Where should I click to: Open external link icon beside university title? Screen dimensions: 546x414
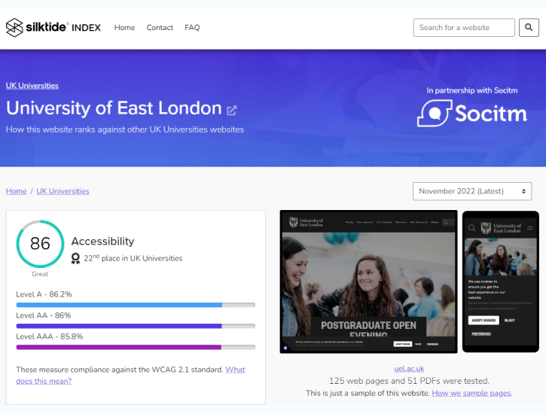[231, 110]
